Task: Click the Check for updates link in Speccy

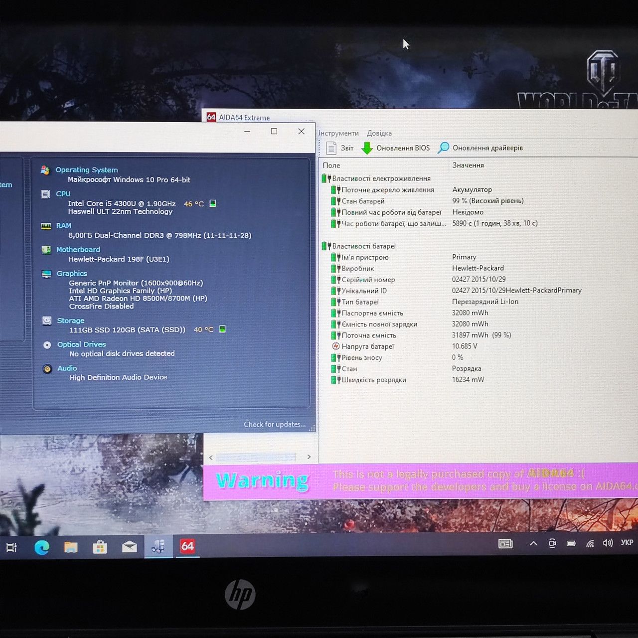Action: [275, 424]
